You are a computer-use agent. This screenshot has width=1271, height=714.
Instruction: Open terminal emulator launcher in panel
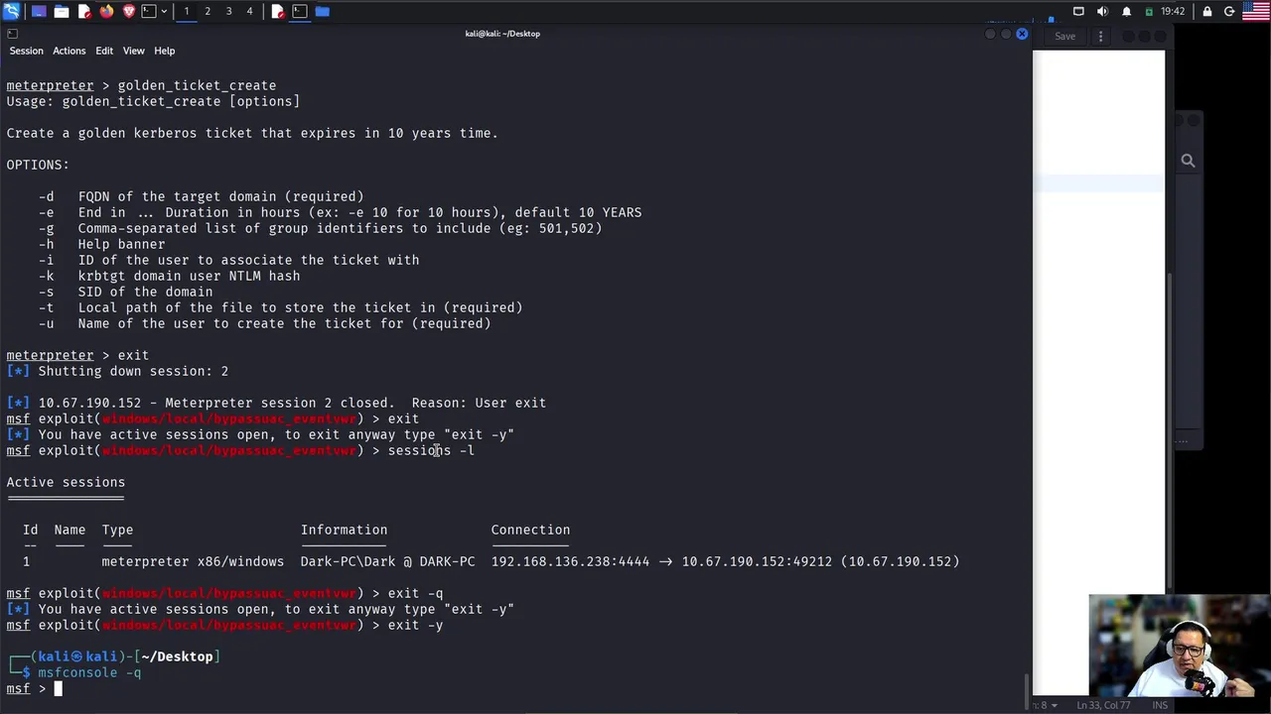[x=149, y=11]
